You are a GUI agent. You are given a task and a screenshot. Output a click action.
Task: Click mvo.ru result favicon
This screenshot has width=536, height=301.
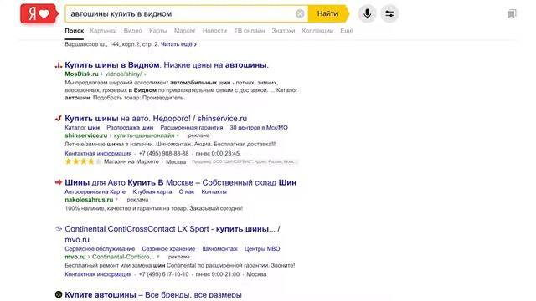(x=59, y=228)
